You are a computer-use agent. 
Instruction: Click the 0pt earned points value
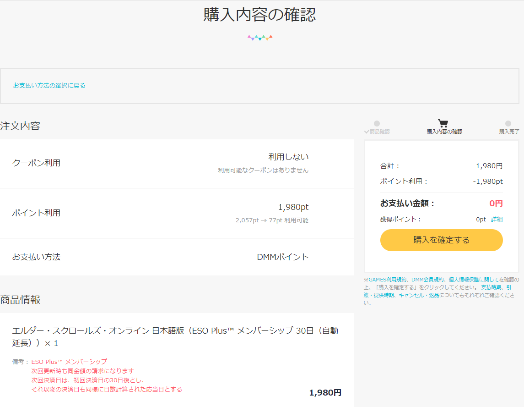point(481,219)
